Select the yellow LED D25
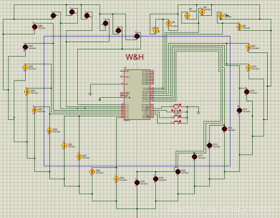This screenshot has width=280, height=218. point(25,67)
